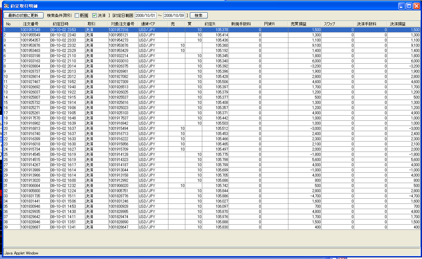This screenshot has height=259, width=422.
Task: Click execution rate 105.775
Action: pos(216,154)
